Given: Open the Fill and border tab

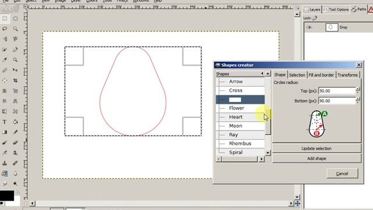Looking at the screenshot, I should click(321, 75).
